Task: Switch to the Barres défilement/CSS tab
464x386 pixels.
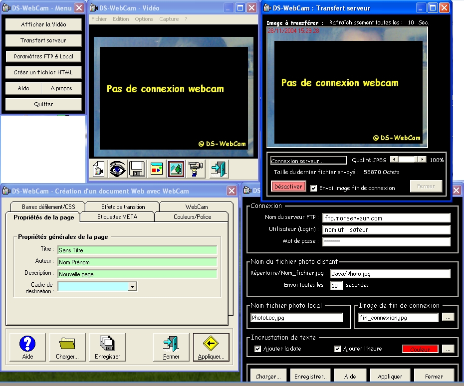Action: [48, 207]
